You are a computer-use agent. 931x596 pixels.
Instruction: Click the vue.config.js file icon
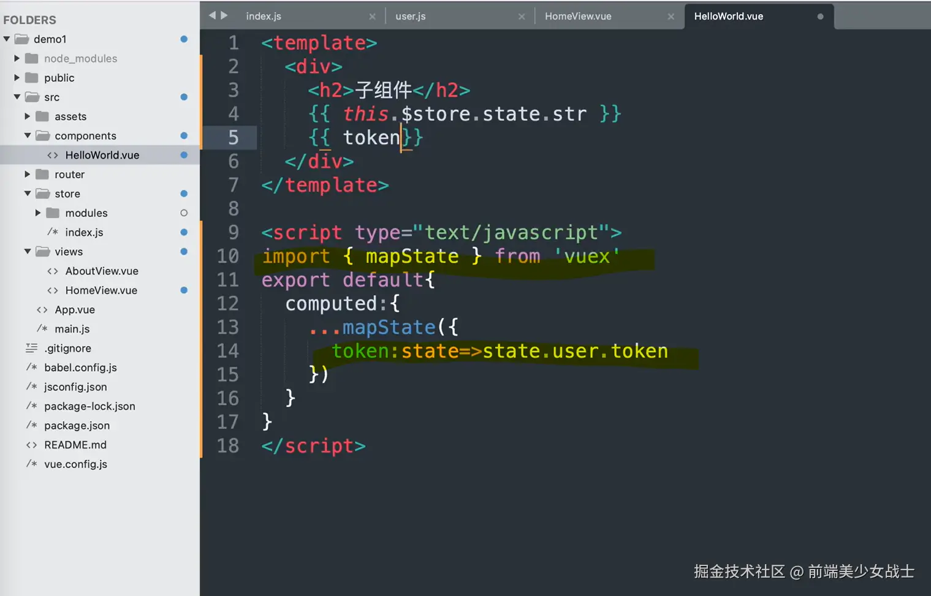[x=32, y=464]
